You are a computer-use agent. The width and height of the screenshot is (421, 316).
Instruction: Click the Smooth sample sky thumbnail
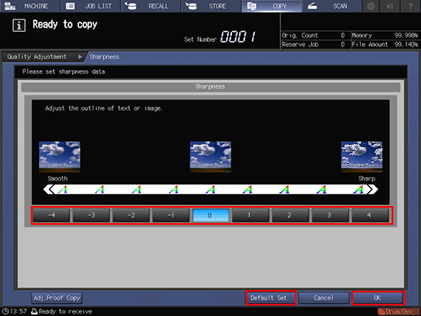click(x=59, y=156)
